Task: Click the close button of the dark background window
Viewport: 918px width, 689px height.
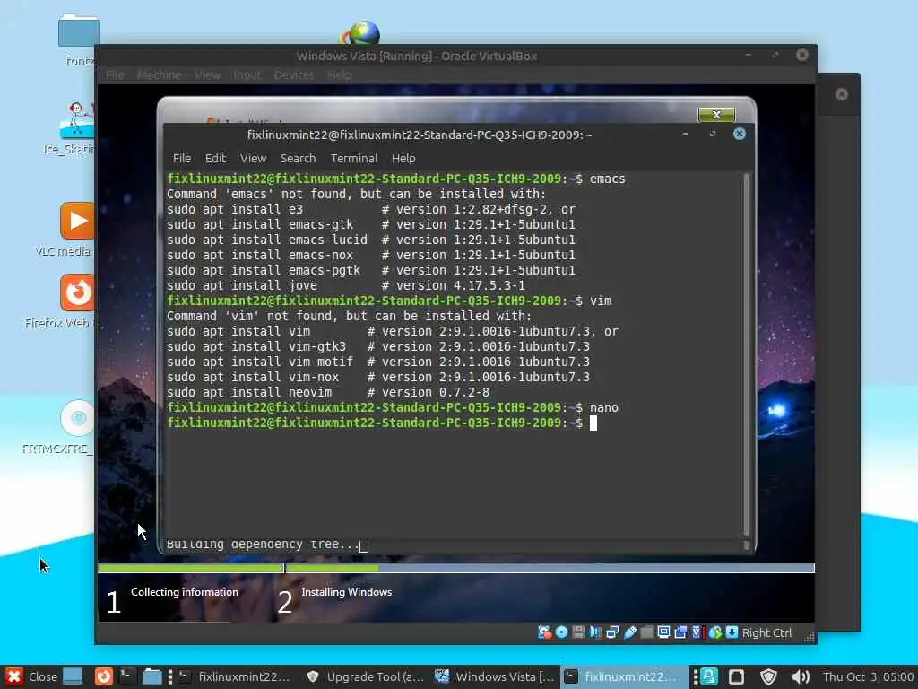Action: (x=841, y=94)
